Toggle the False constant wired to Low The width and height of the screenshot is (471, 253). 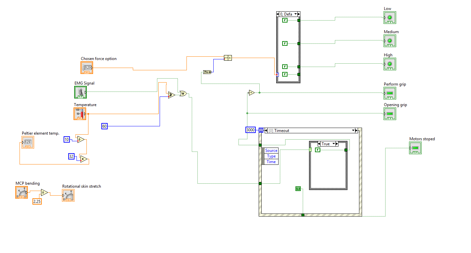(285, 20)
